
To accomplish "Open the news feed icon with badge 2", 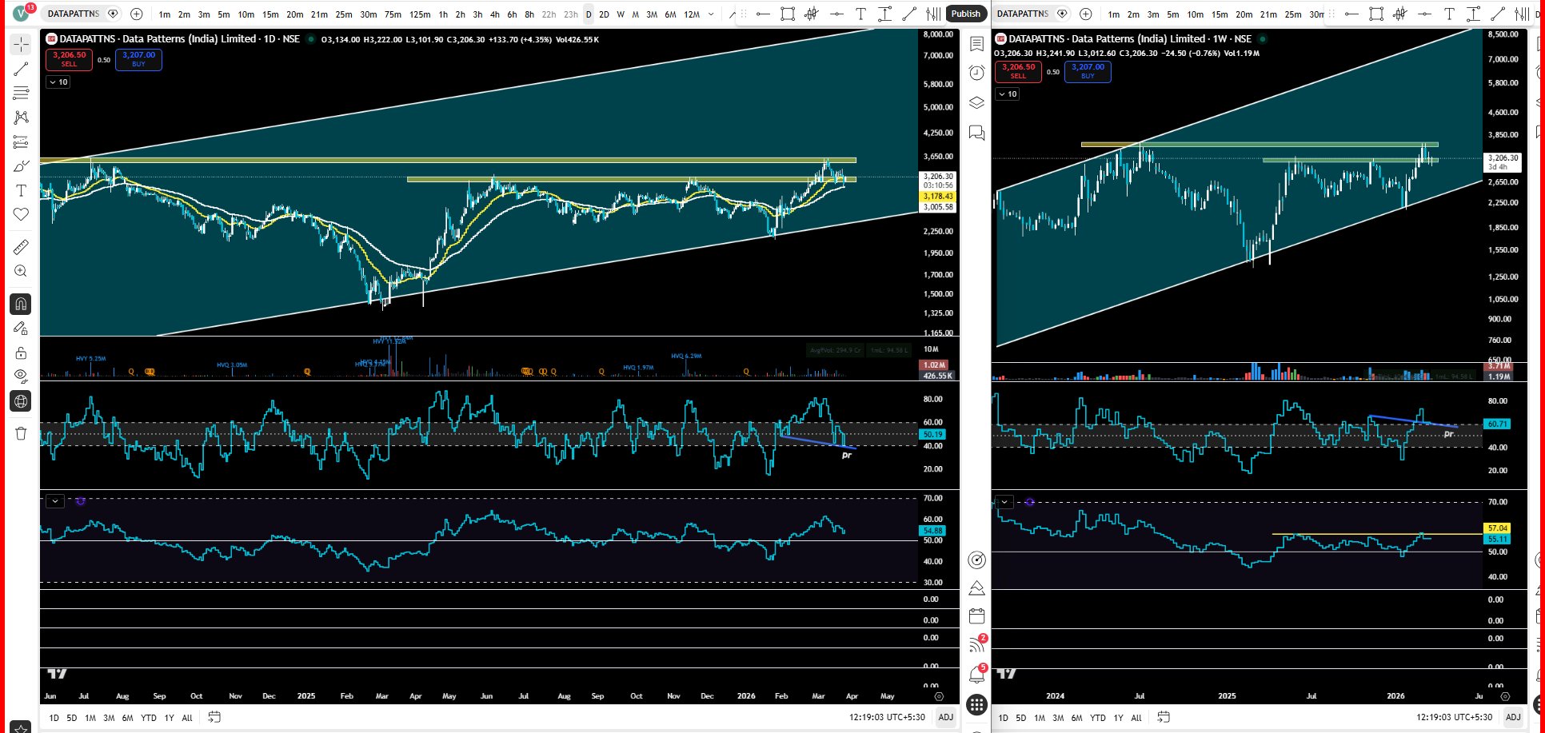I will click(977, 644).
